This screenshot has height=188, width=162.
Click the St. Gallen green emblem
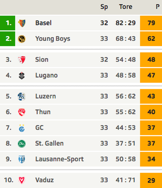pyautogui.click(x=22, y=144)
